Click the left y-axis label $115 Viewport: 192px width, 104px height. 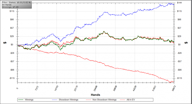point(12,11)
